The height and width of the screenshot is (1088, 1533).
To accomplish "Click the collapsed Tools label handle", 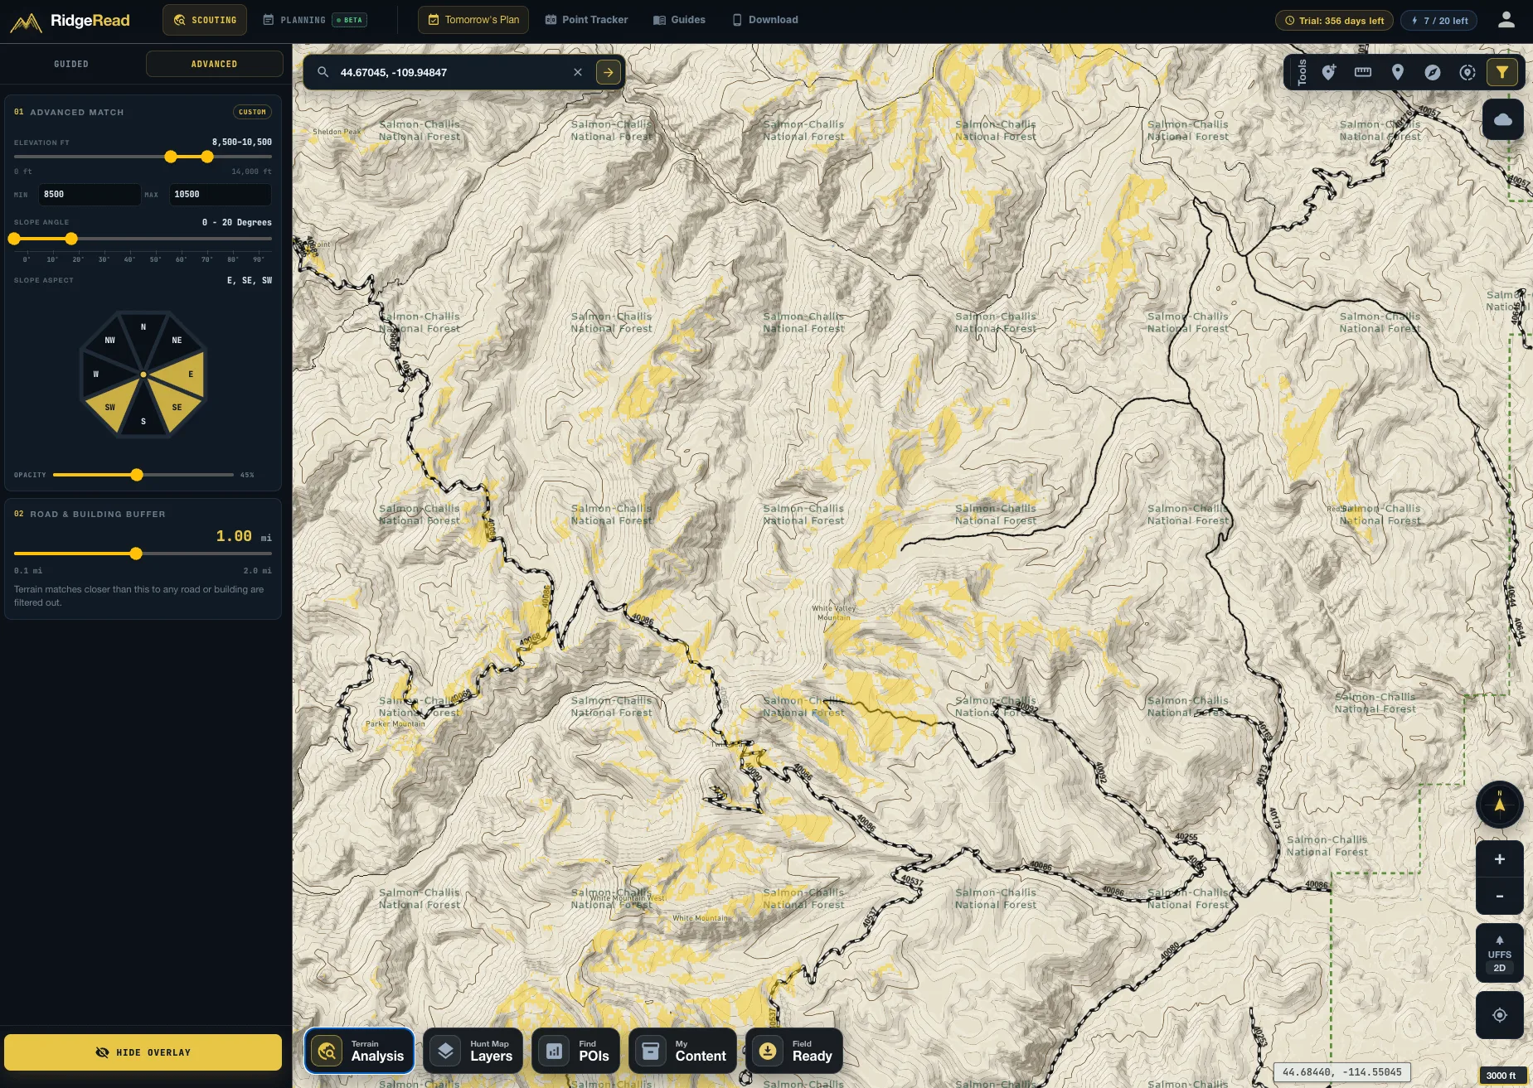I will [x=1302, y=72].
